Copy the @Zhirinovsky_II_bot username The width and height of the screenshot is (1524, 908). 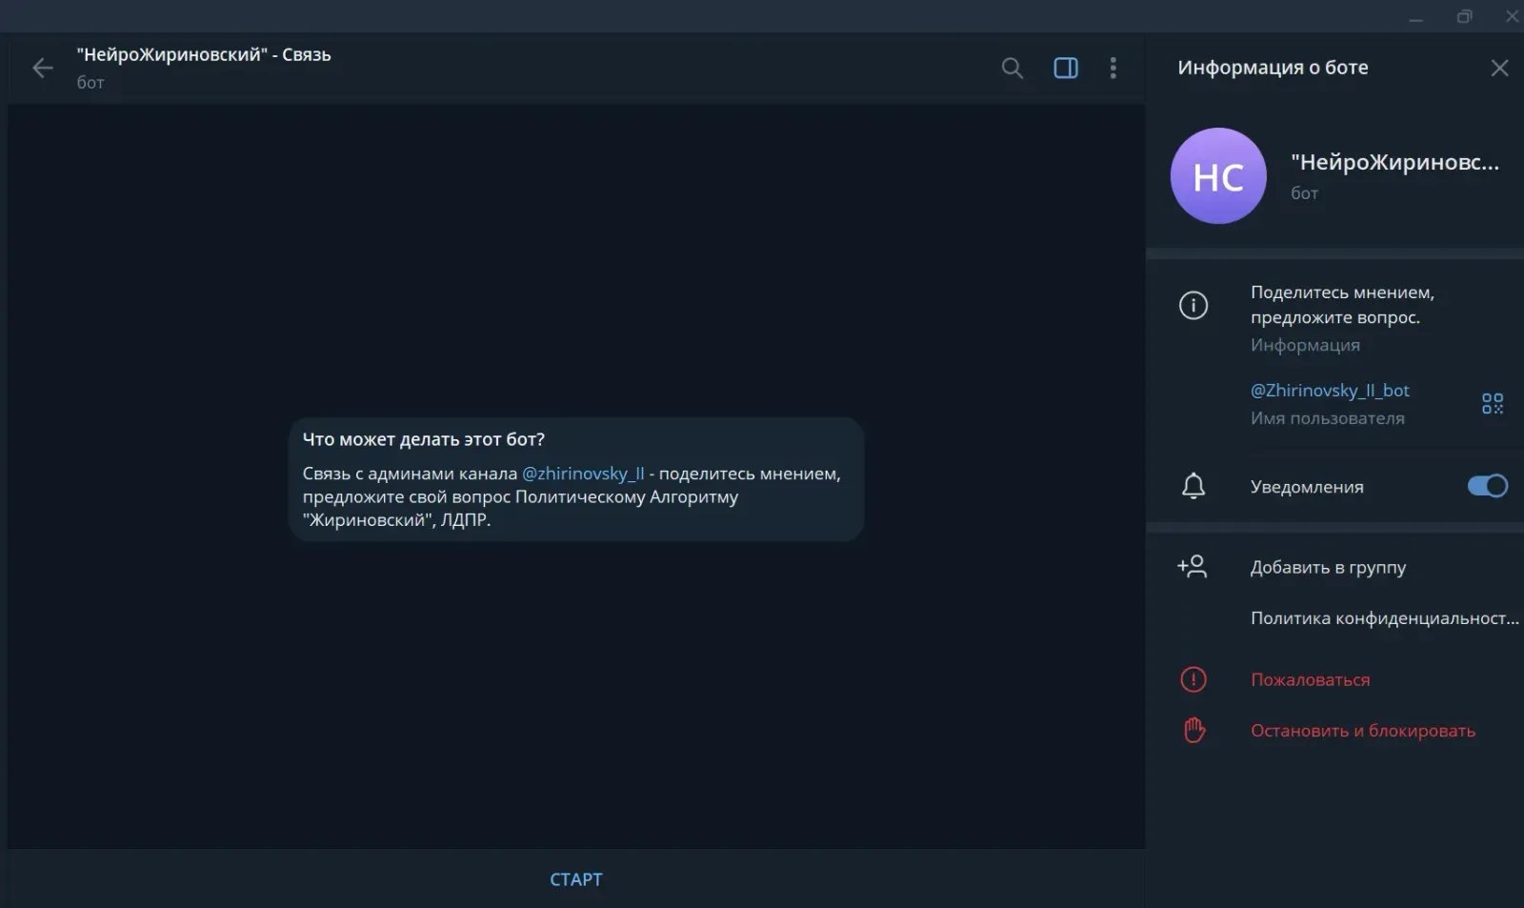click(1330, 391)
